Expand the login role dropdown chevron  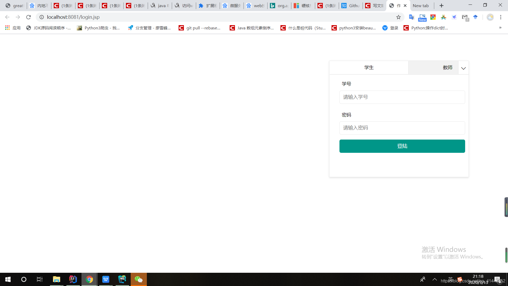tap(463, 68)
